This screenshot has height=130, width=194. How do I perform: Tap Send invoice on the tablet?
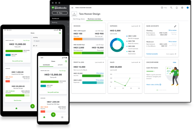[17, 100]
